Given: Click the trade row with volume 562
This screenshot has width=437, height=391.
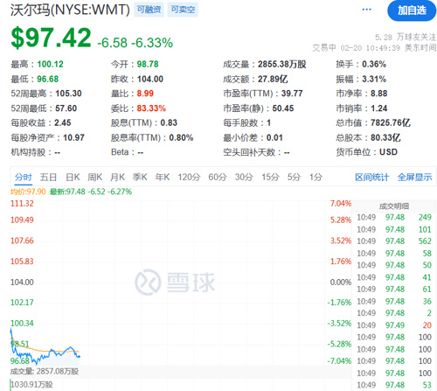Looking at the screenshot, I should (x=394, y=241).
